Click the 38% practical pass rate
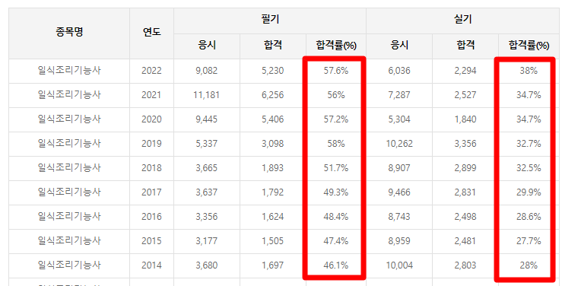 (x=529, y=71)
